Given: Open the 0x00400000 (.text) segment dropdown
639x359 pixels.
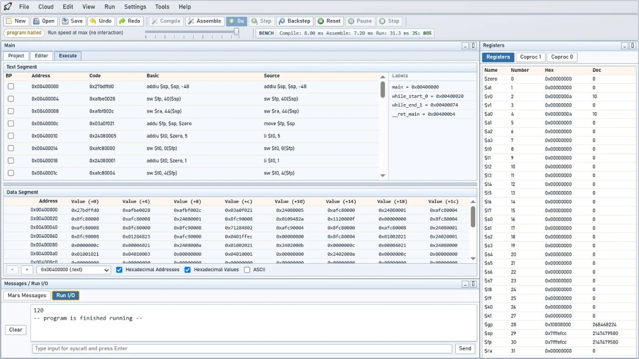Looking at the screenshot, I should click(74, 270).
